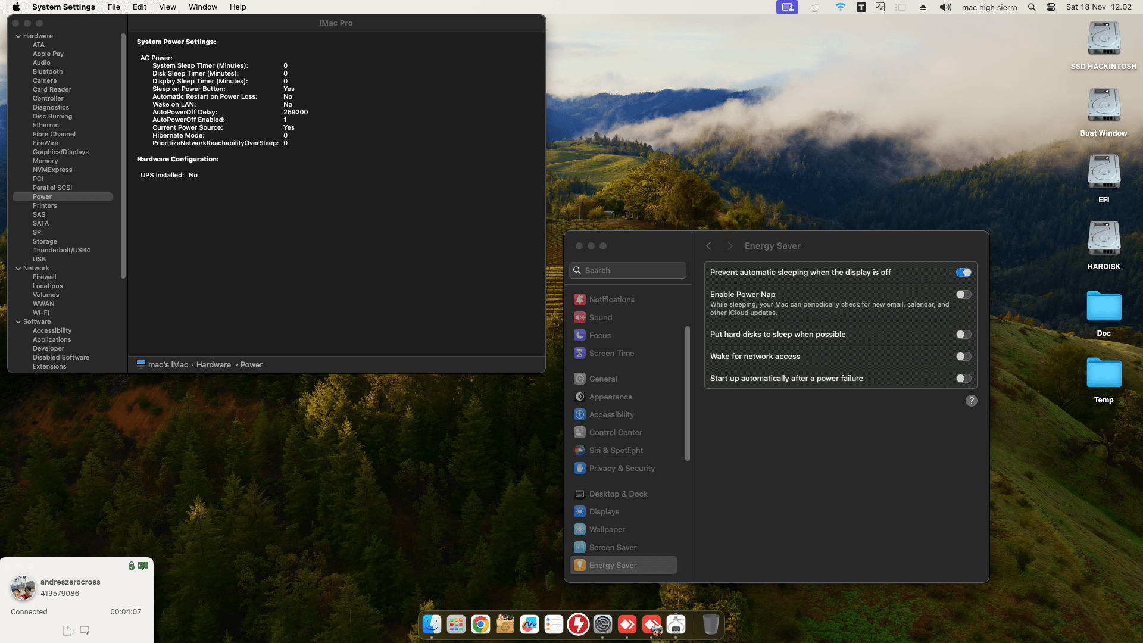Enable Power Nap switch
This screenshot has height=643, width=1143.
click(963, 294)
